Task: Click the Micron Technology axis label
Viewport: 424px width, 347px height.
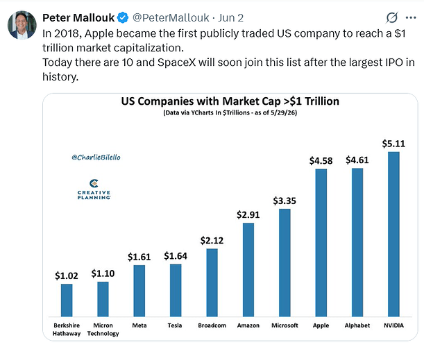Action: [103, 330]
